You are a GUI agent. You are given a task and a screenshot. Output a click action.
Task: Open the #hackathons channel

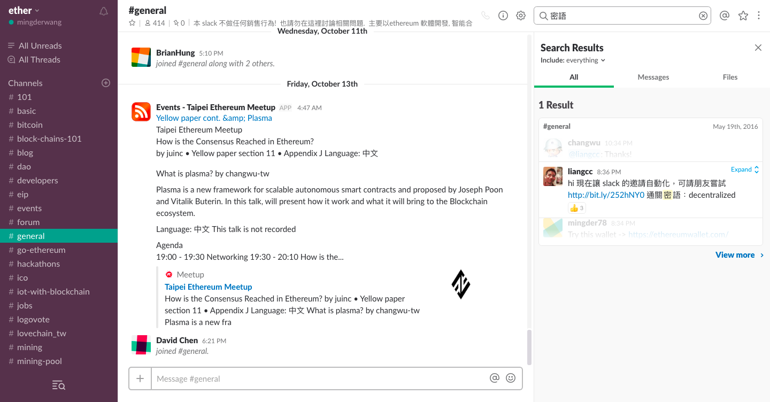click(59, 264)
